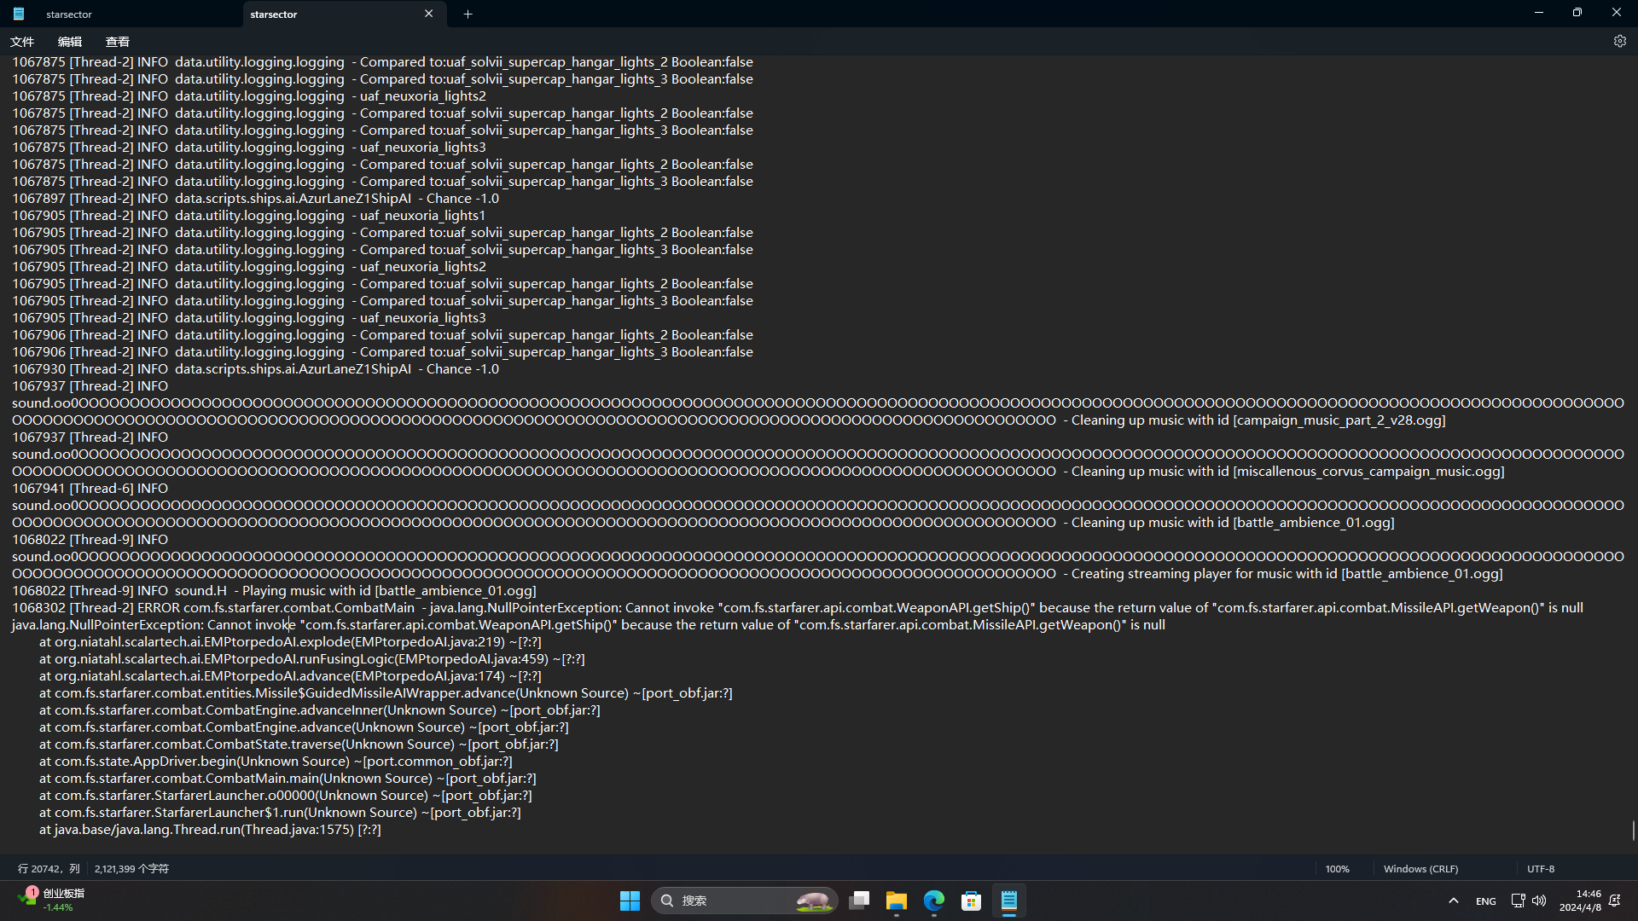Open Task View on the taskbar
Screen dimensions: 1638x921
[859, 901]
